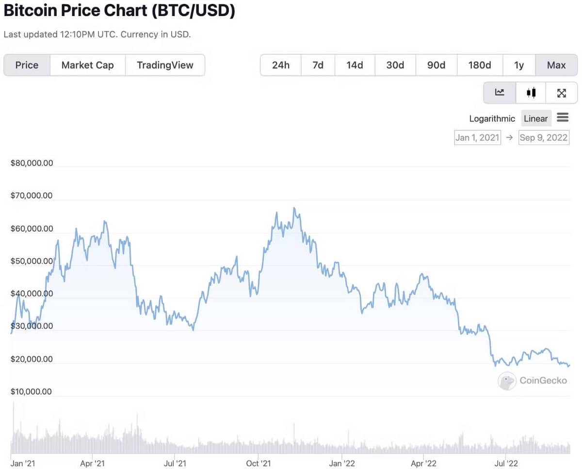Select the 180d time range
Viewport: 582px width, 469px height.
479,65
